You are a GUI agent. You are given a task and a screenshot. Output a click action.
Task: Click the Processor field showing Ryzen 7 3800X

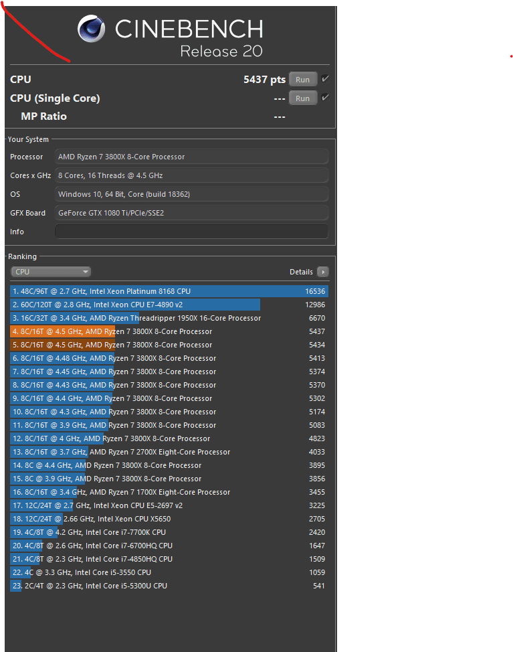[191, 157]
